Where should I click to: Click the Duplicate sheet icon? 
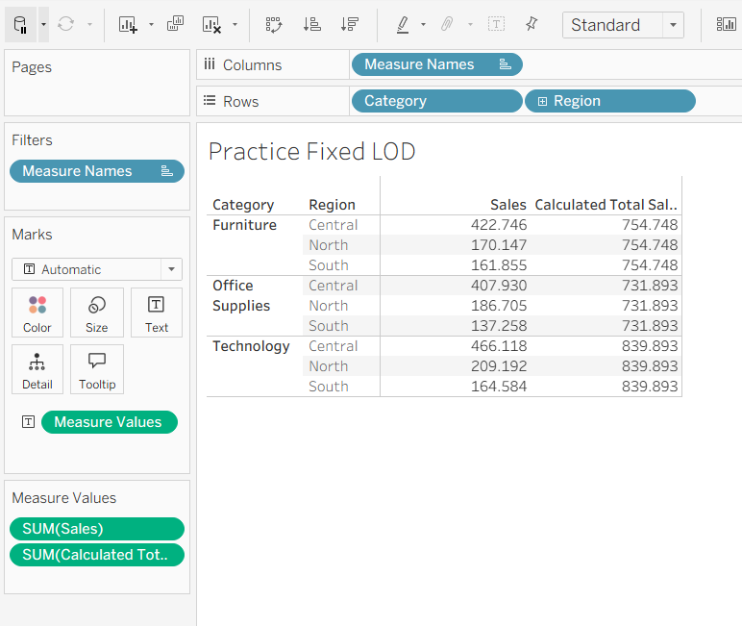tap(176, 24)
